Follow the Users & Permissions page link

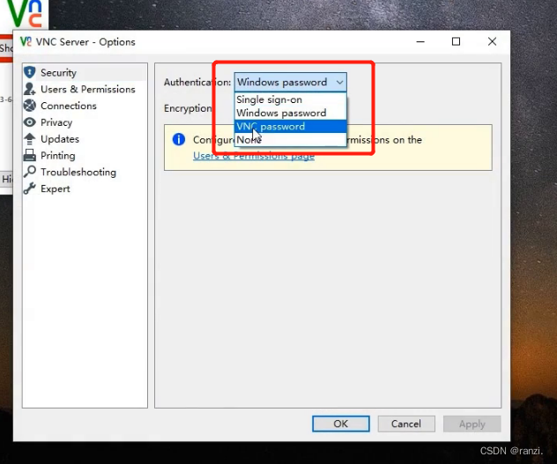coord(254,156)
